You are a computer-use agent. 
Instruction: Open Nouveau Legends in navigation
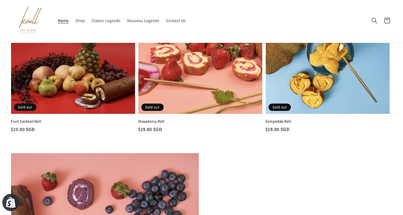[x=143, y=21]
